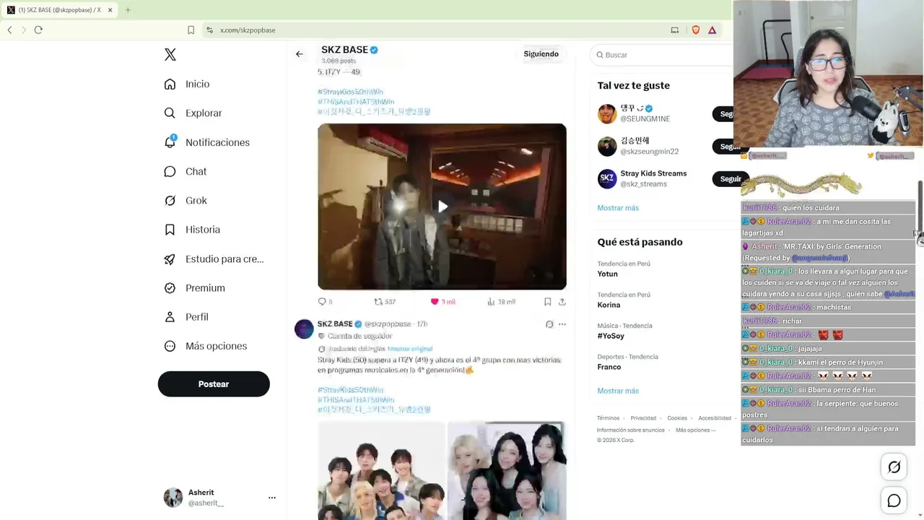The image size is (924, 520).
Task: Open the three-dot menu on second post
Action: tap(562, 324)
